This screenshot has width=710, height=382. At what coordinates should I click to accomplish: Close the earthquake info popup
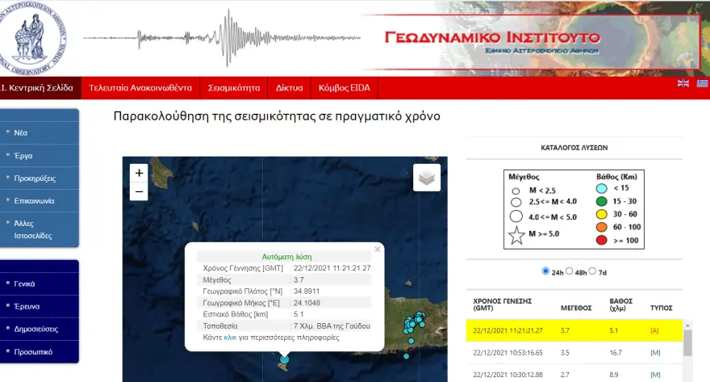pos(377,250)
